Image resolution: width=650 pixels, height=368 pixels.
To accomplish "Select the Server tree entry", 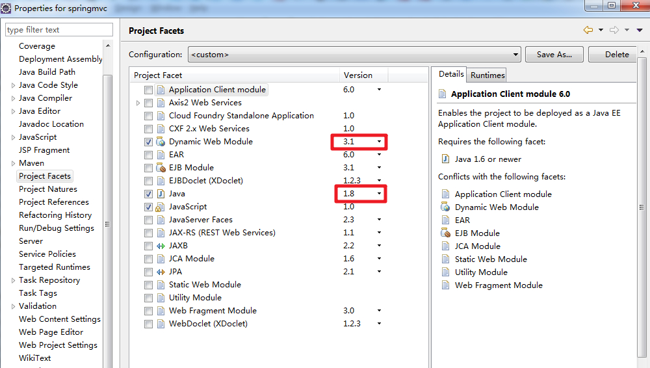I will click(31, 241).
